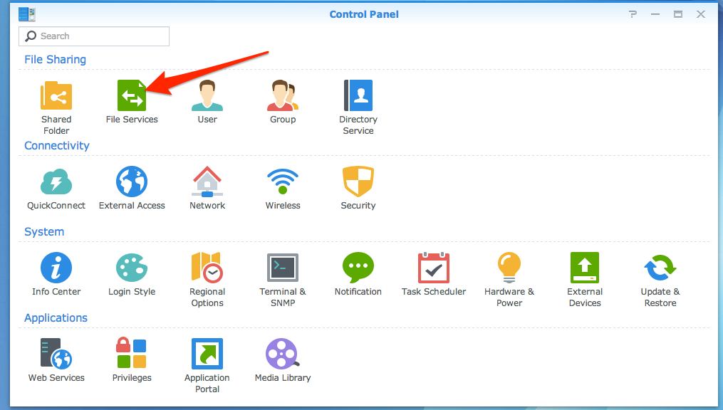
Task: Open Info Center
Action: 56,268
